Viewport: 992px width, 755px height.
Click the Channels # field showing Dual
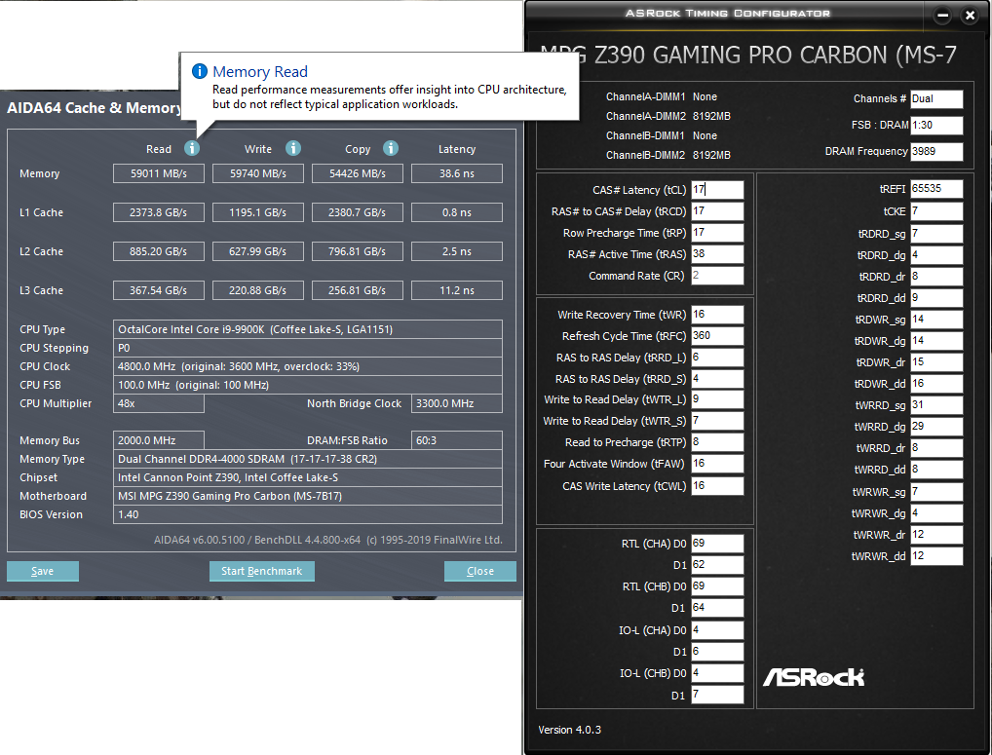tap(936, 98)
